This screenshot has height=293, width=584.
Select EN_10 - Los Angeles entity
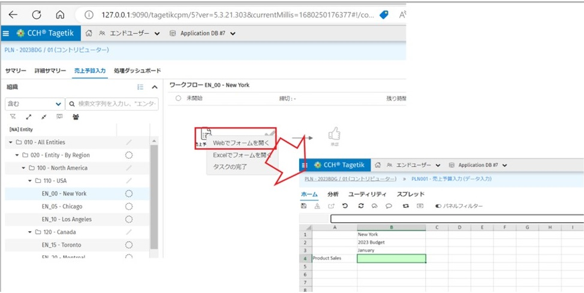pyautogui.click(x=67, y=219)
